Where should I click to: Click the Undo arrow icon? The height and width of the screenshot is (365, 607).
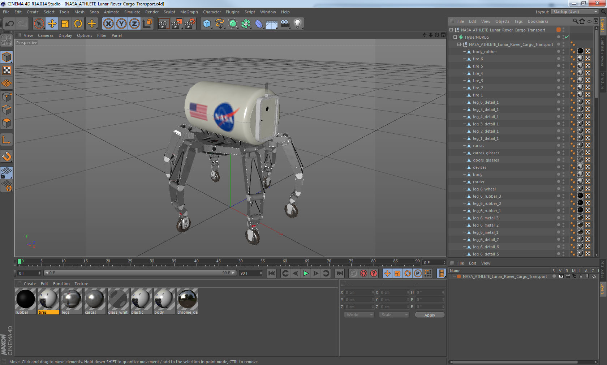pyautogui.click(x=9, y=24)
